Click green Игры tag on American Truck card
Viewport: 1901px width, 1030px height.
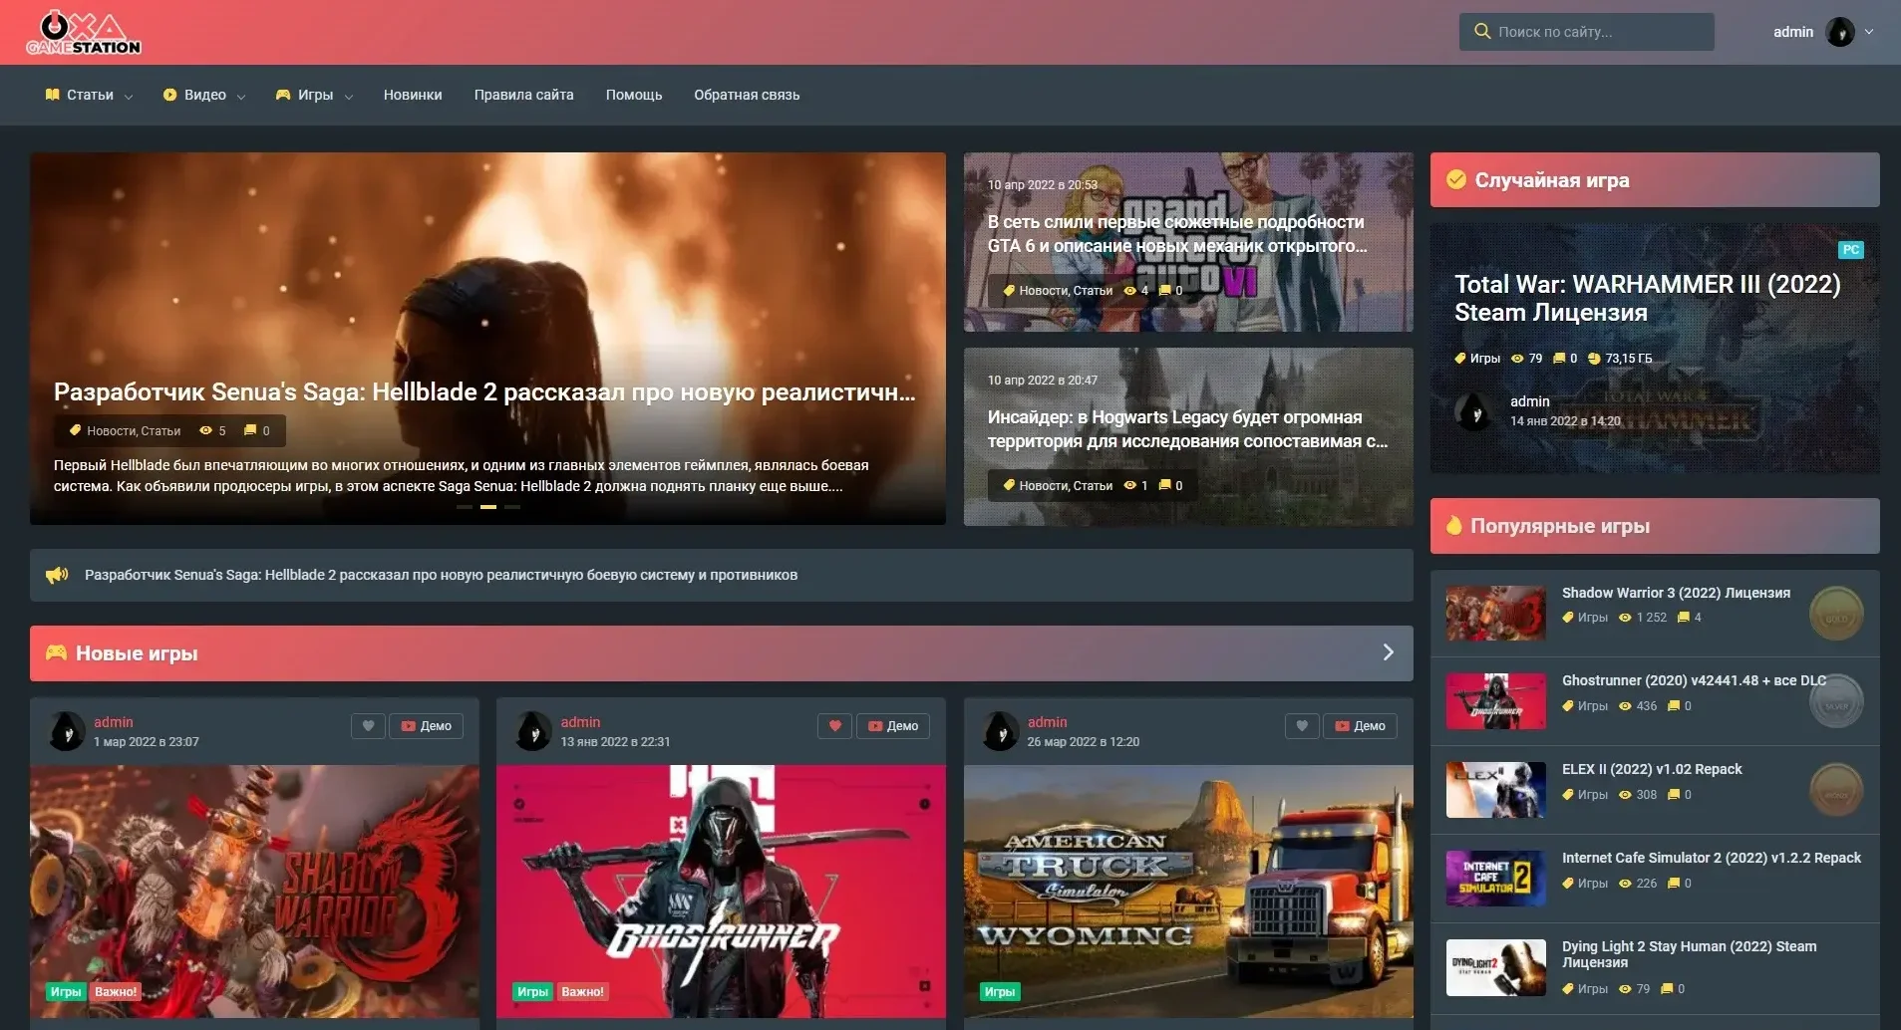point(1000,991)
